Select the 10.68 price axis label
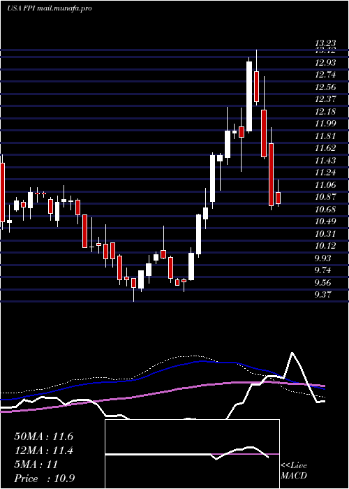The width and height of the screenshot is (349, 489). click(x=326, y=210)
